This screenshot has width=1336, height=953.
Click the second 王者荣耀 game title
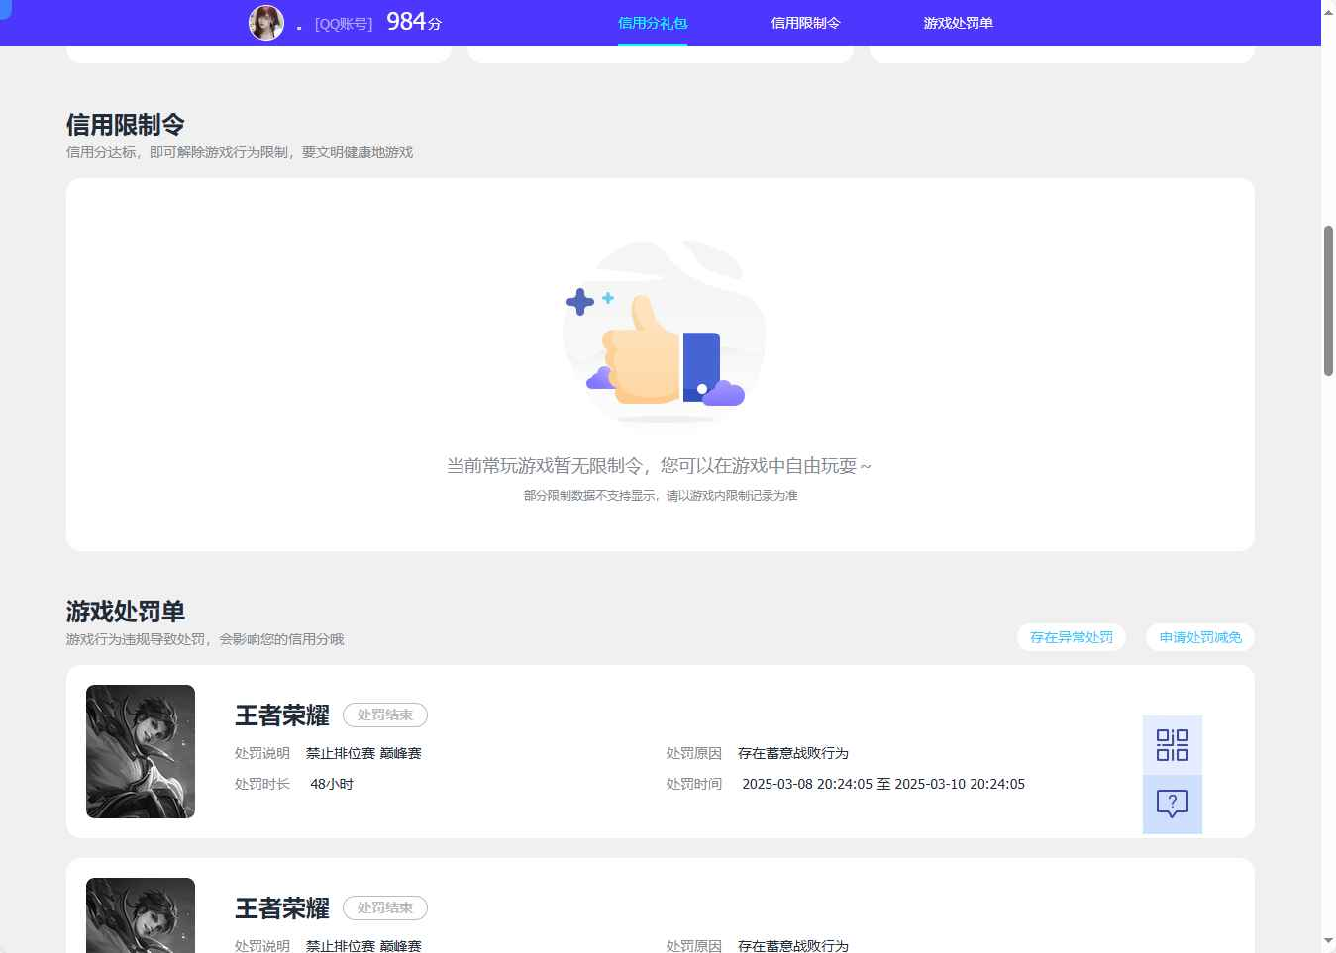tap(282, 907)
